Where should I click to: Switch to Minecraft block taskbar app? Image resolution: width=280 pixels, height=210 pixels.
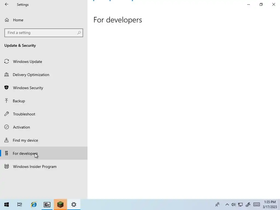tap(60, 205)
